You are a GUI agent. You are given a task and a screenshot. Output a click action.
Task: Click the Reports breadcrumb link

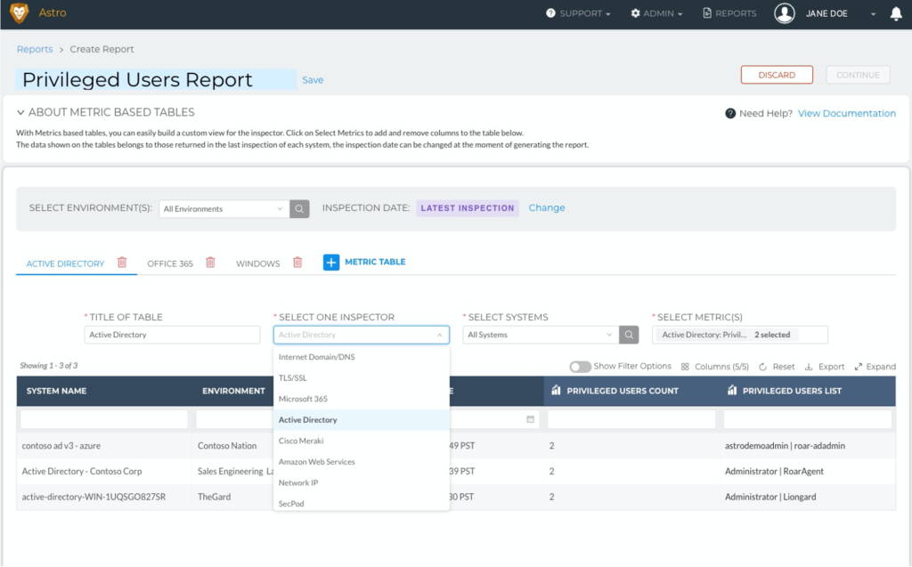pos(35,50)
